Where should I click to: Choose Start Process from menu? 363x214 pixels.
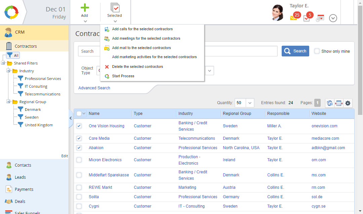[x=123, y=76]
